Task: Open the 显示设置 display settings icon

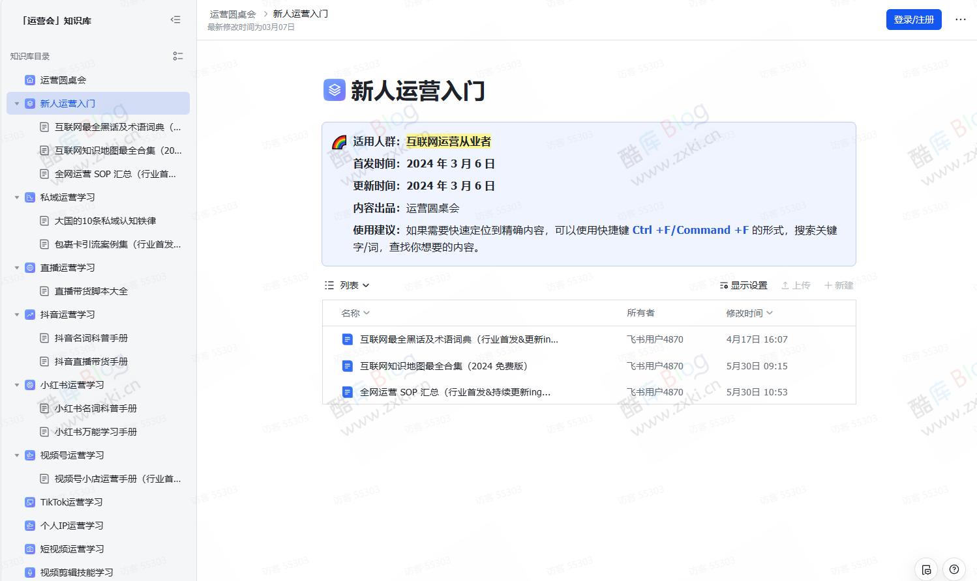Action: tap(724, 285)
